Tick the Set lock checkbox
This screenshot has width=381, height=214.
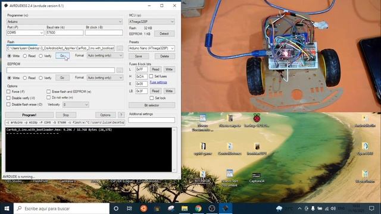152,97
